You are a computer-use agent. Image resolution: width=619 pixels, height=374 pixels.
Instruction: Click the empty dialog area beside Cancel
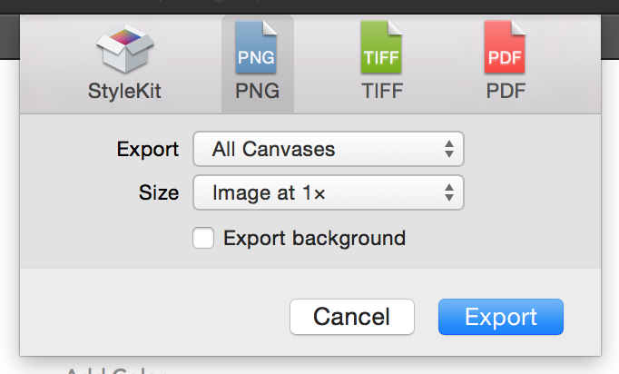tap(154, 317)
